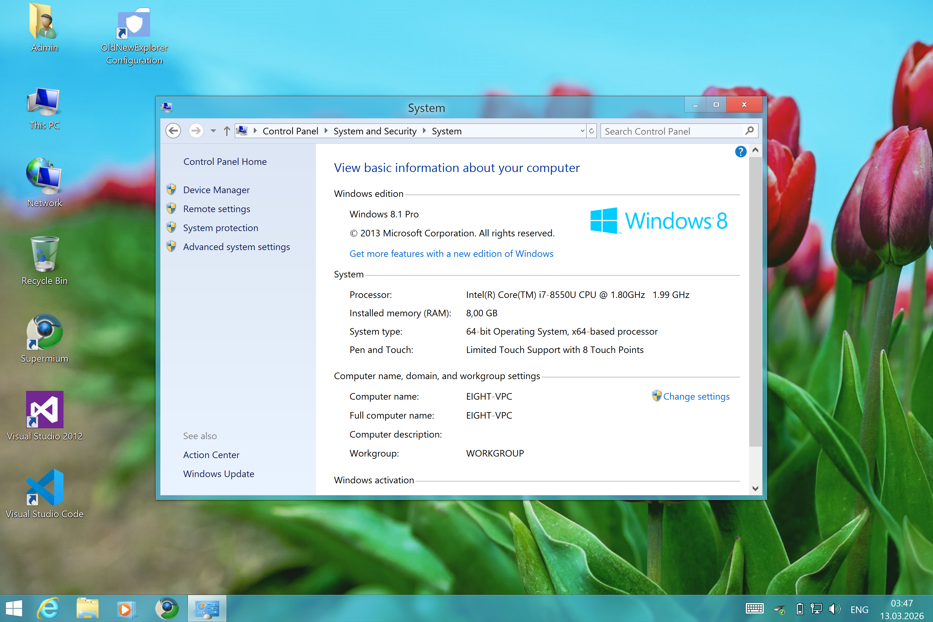Open Advanced system settings
Image resolution: width=933 pixels, height=622 pixels.
pyautogui.click(x=236, y=247)
